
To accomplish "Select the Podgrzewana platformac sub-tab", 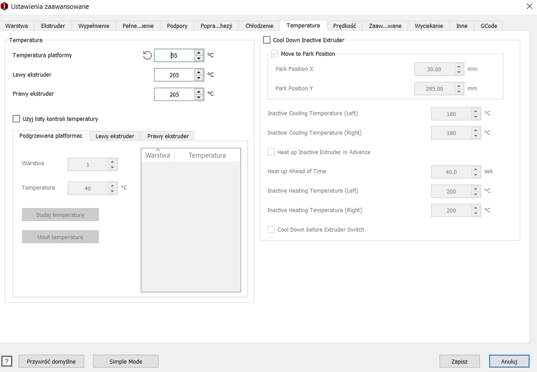I will tap(51, 135).
